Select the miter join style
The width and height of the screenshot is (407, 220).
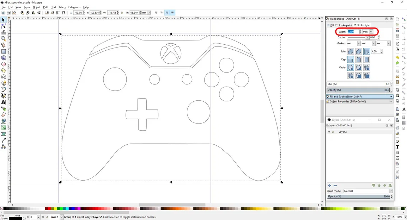(366, 51)
